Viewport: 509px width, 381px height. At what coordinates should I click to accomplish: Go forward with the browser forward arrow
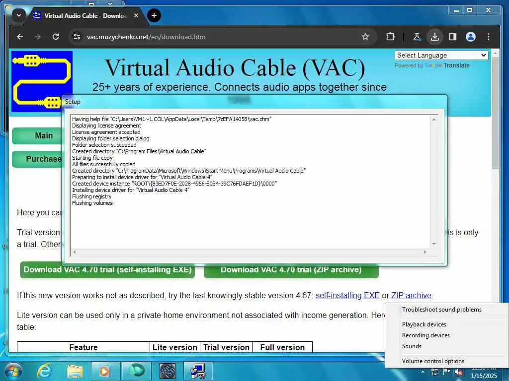point(38,37)
